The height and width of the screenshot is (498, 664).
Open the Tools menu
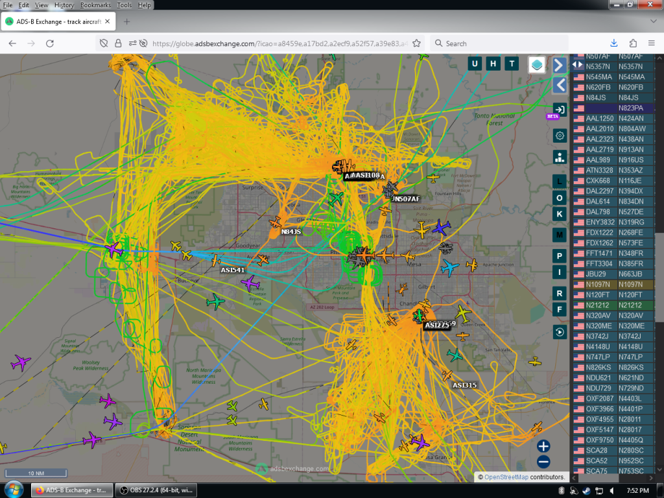(x=124, y=5)
